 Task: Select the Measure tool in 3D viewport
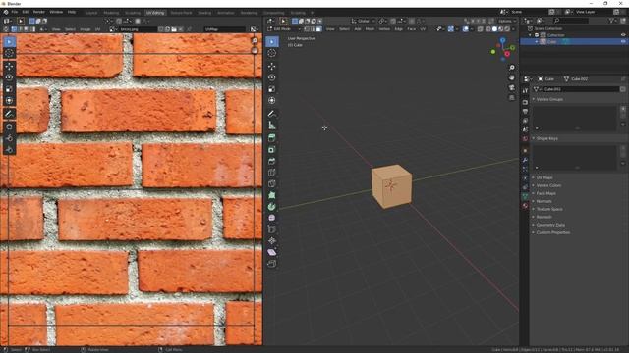coord(272,126)
